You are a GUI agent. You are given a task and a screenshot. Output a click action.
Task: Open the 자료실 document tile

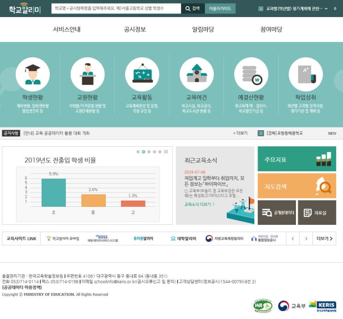coord(317,212)
